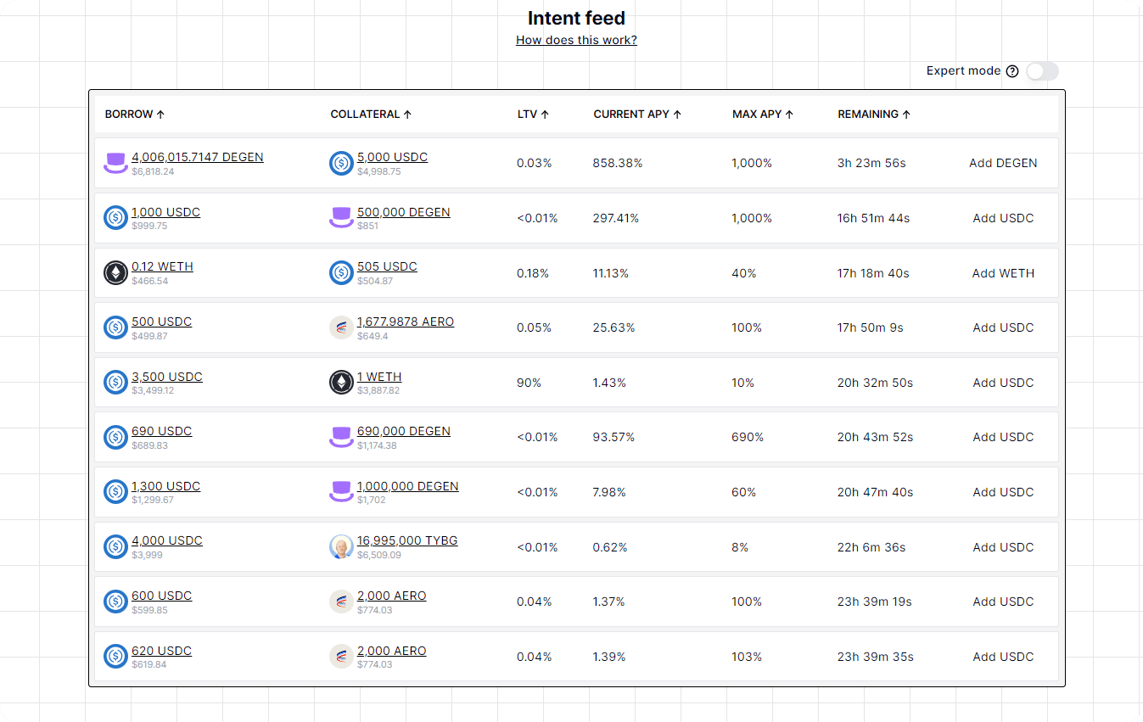Click the USDC icon beside 4,000 USDC

[115, 546]
